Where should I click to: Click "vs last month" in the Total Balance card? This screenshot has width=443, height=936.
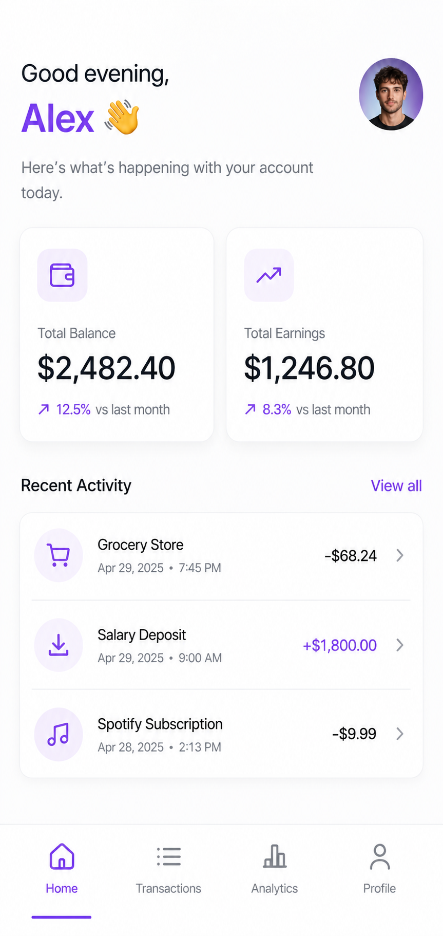132,409
